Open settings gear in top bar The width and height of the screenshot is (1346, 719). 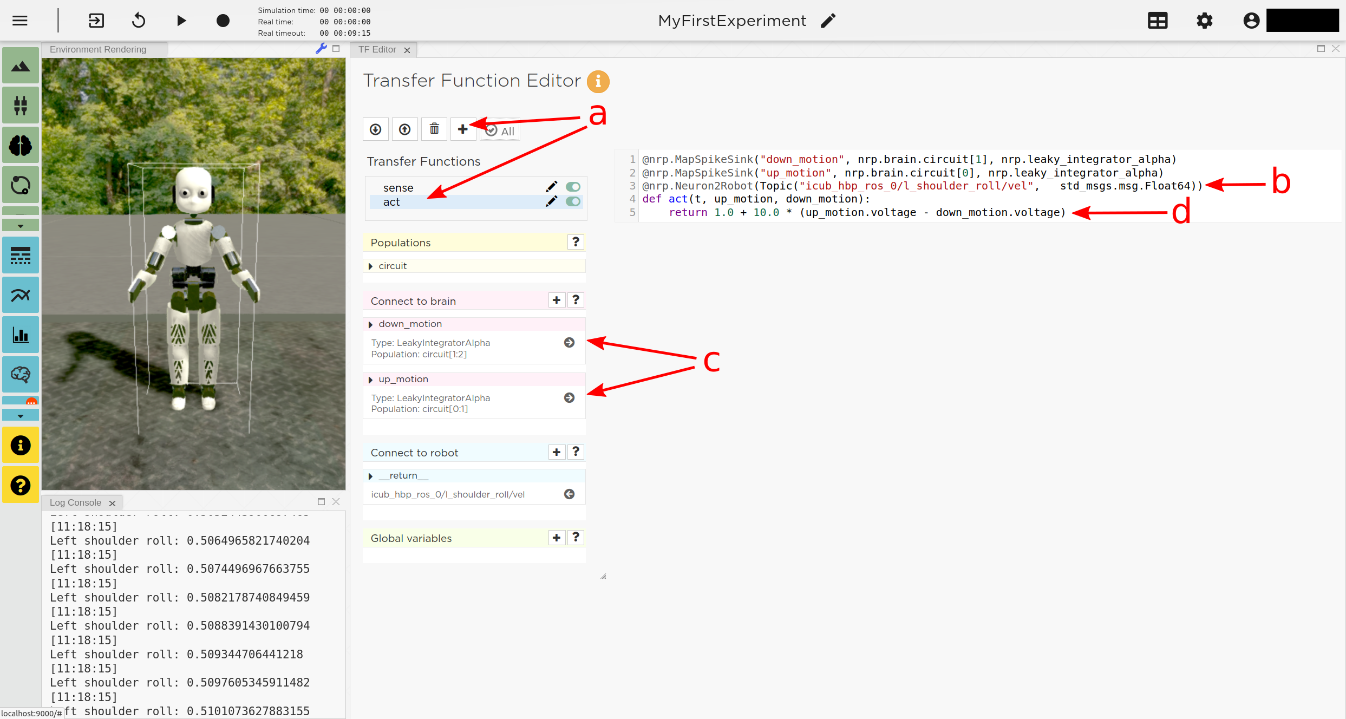point(1205,21)
